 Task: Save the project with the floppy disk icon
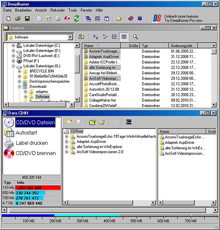coord(27,19)
